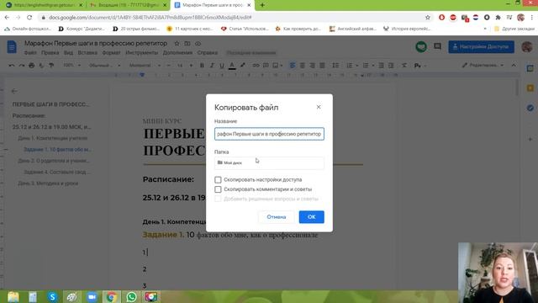Open the Другие закладки bookmarks folder
Screen dimensions: 538x303
pyautogui.click(x=514, y=29)
